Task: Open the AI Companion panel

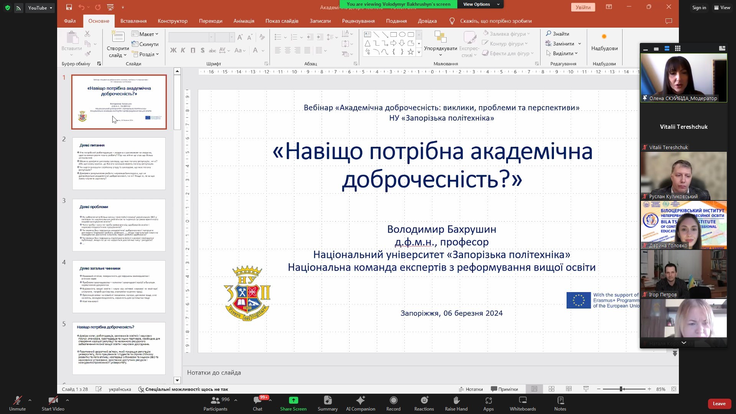Action: (x=360, y=401)
